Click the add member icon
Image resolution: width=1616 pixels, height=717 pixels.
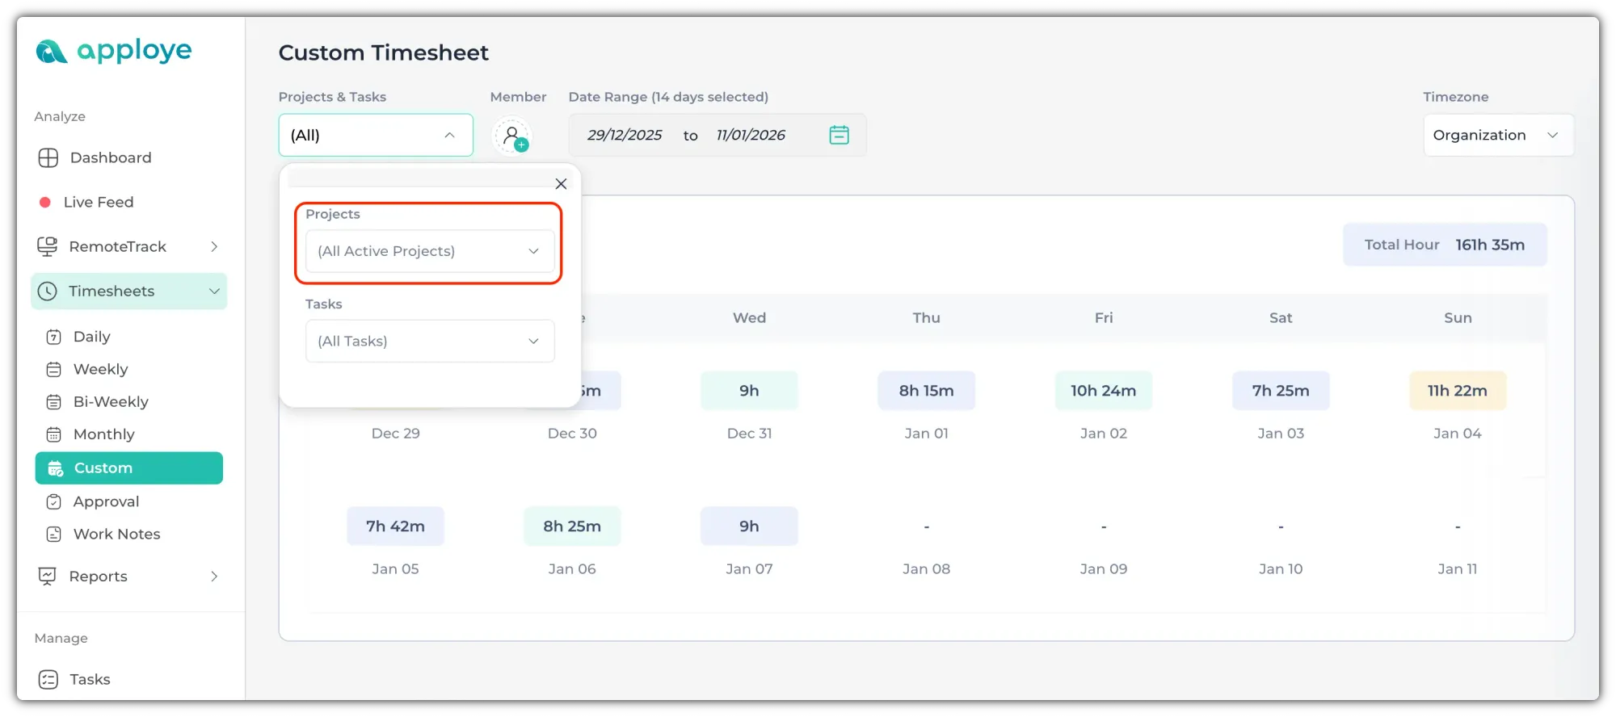pos(512,136)
